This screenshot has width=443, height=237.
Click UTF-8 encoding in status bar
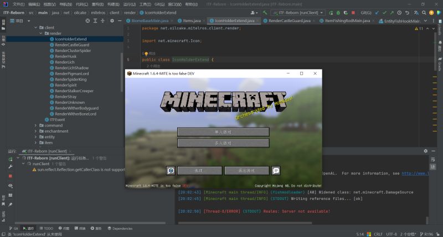(x=392, y=234)
